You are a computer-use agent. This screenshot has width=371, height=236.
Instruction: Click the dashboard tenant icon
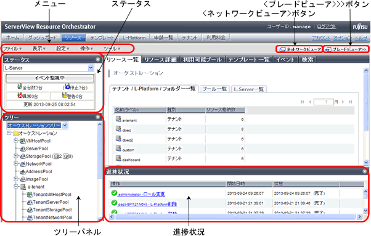[118, 158]
